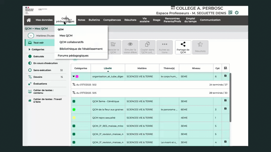Click the QR code icon in header
The height and width of the screenshot is (152, 271).
[x=230, y=13]
